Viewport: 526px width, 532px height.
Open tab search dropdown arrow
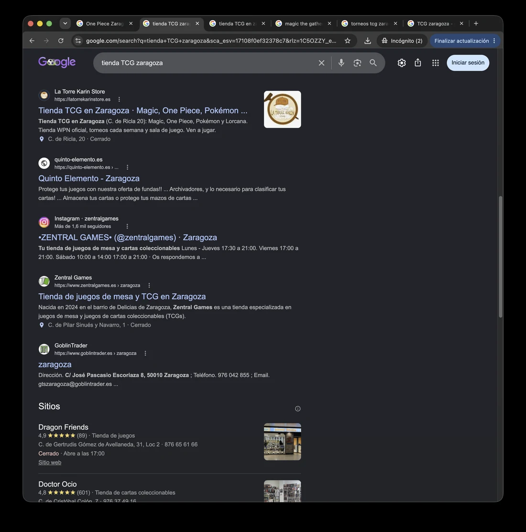[x=65, y=23]
